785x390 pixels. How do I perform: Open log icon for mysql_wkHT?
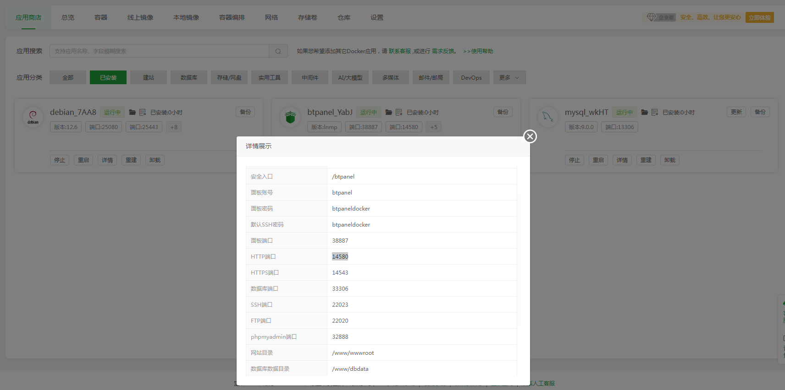tap(655, 112)
